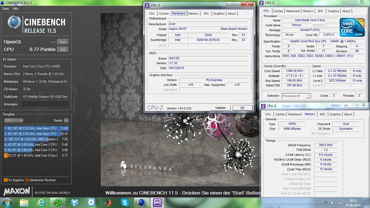Screen dimensions: 370x208
Task: Click the Grafikkarte ATI Mobility Radeon field
Action: click(45, 97)
